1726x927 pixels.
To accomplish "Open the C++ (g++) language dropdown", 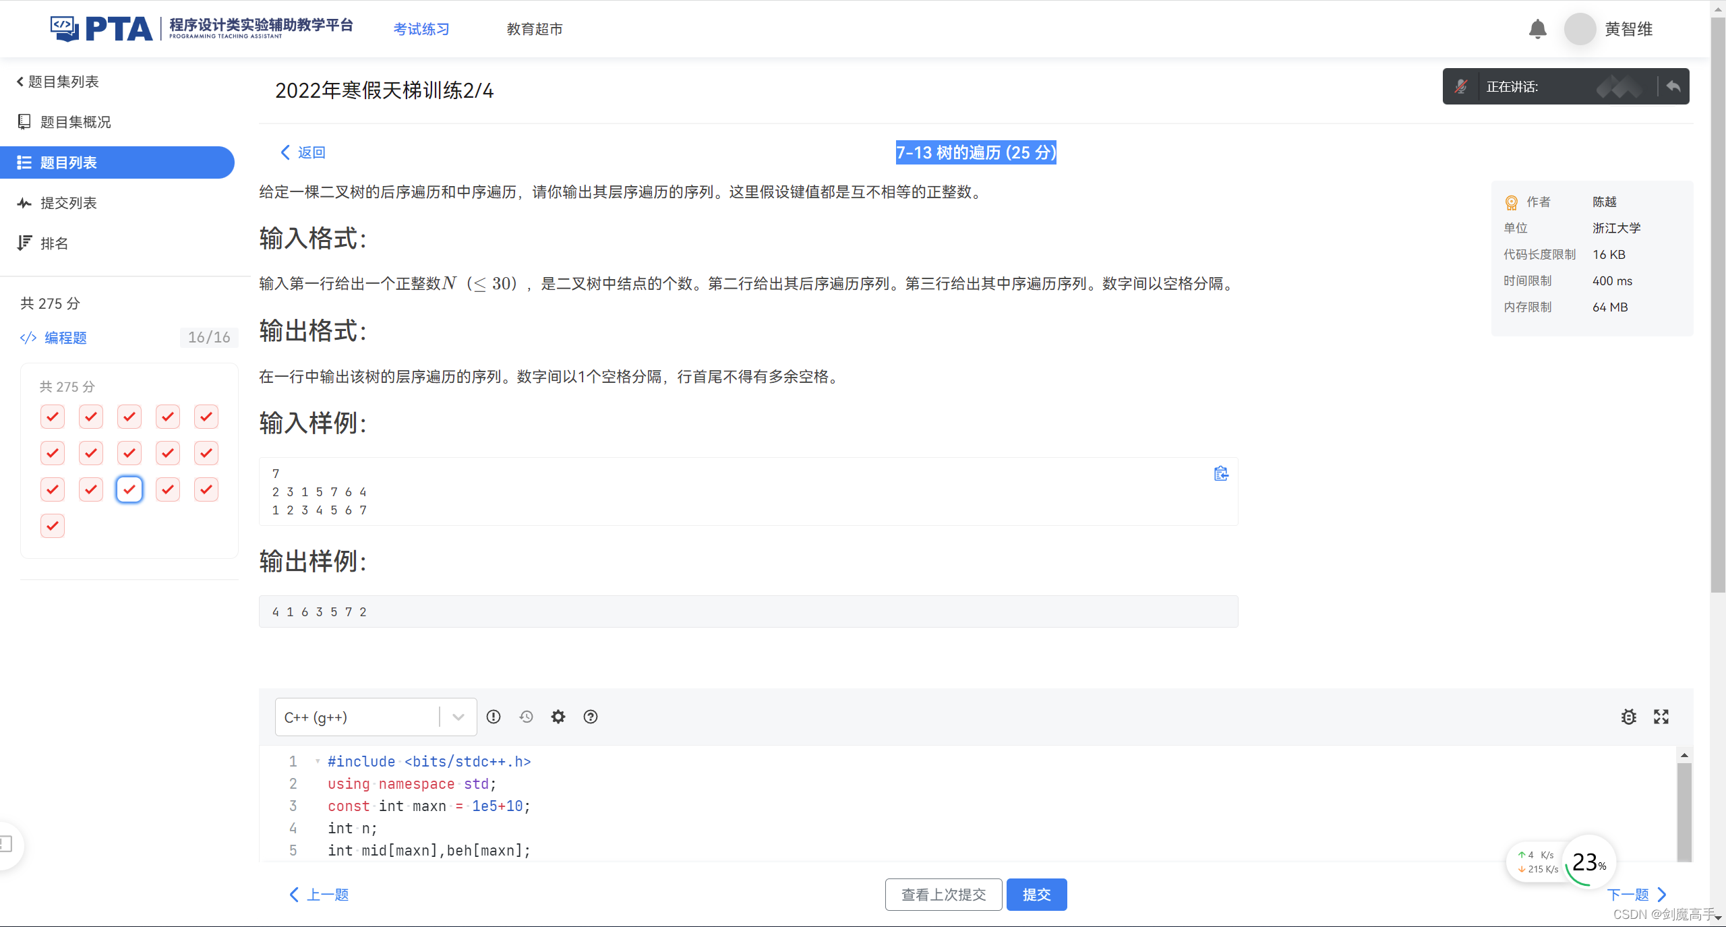I will click(376, 717).
